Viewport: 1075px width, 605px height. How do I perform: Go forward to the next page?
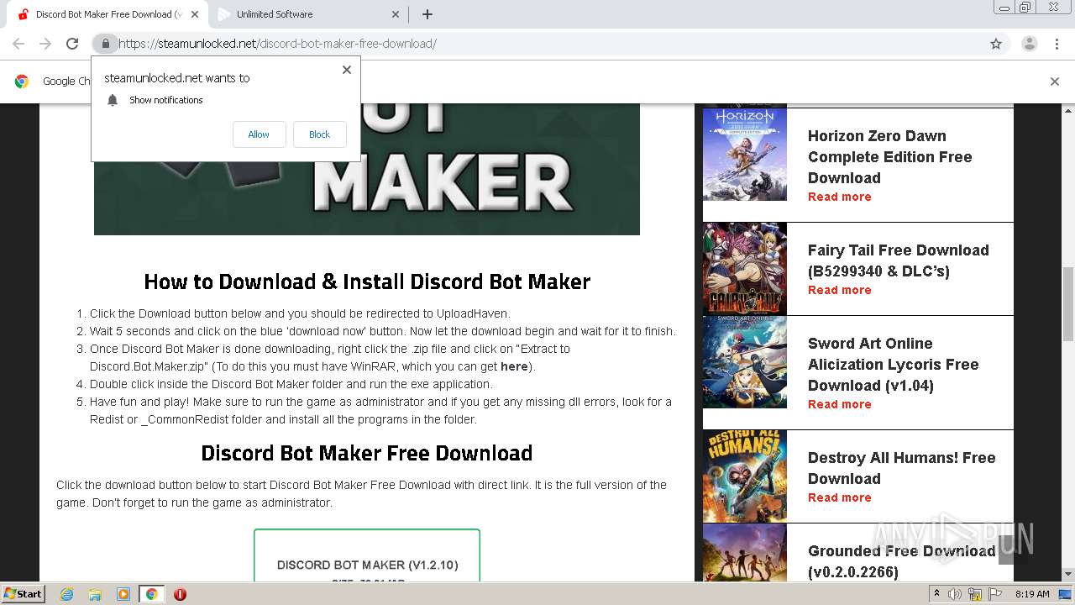[x=45, y=44]
